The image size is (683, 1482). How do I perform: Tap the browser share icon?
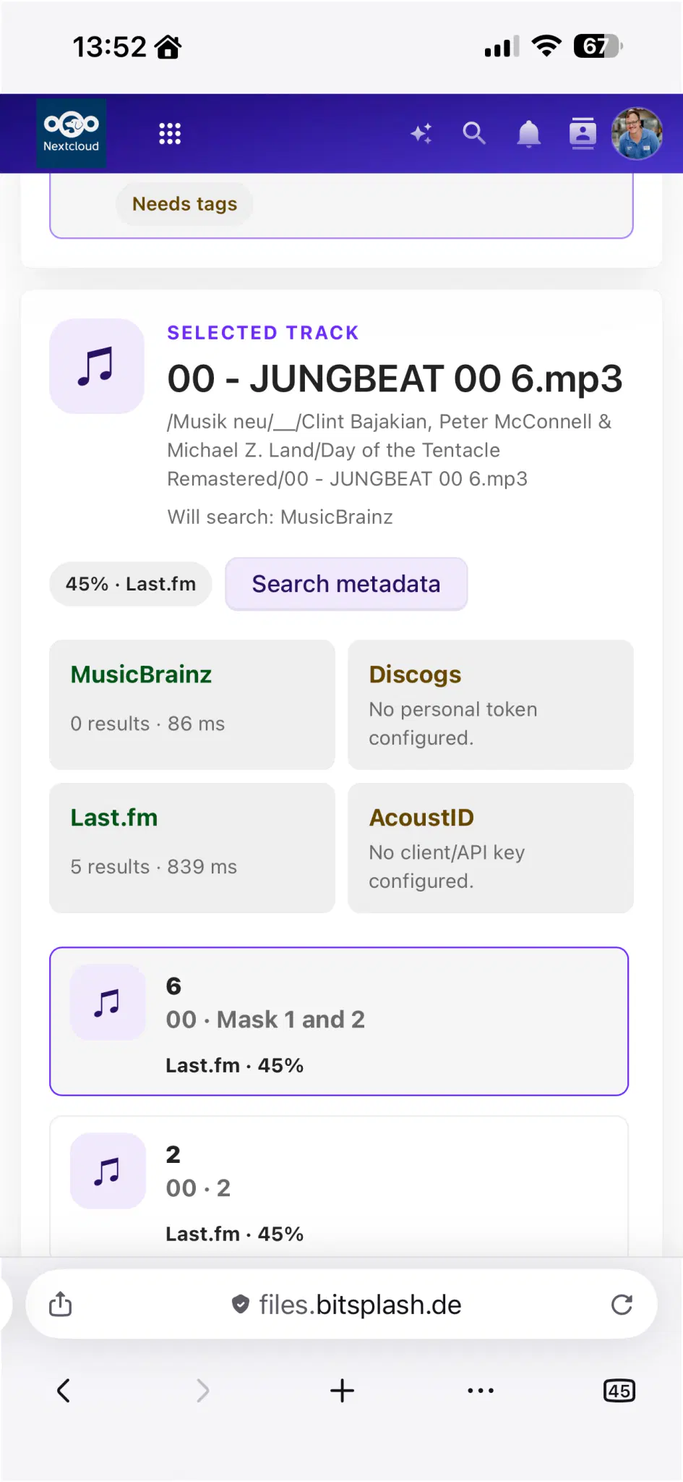tap(61, 1304)
